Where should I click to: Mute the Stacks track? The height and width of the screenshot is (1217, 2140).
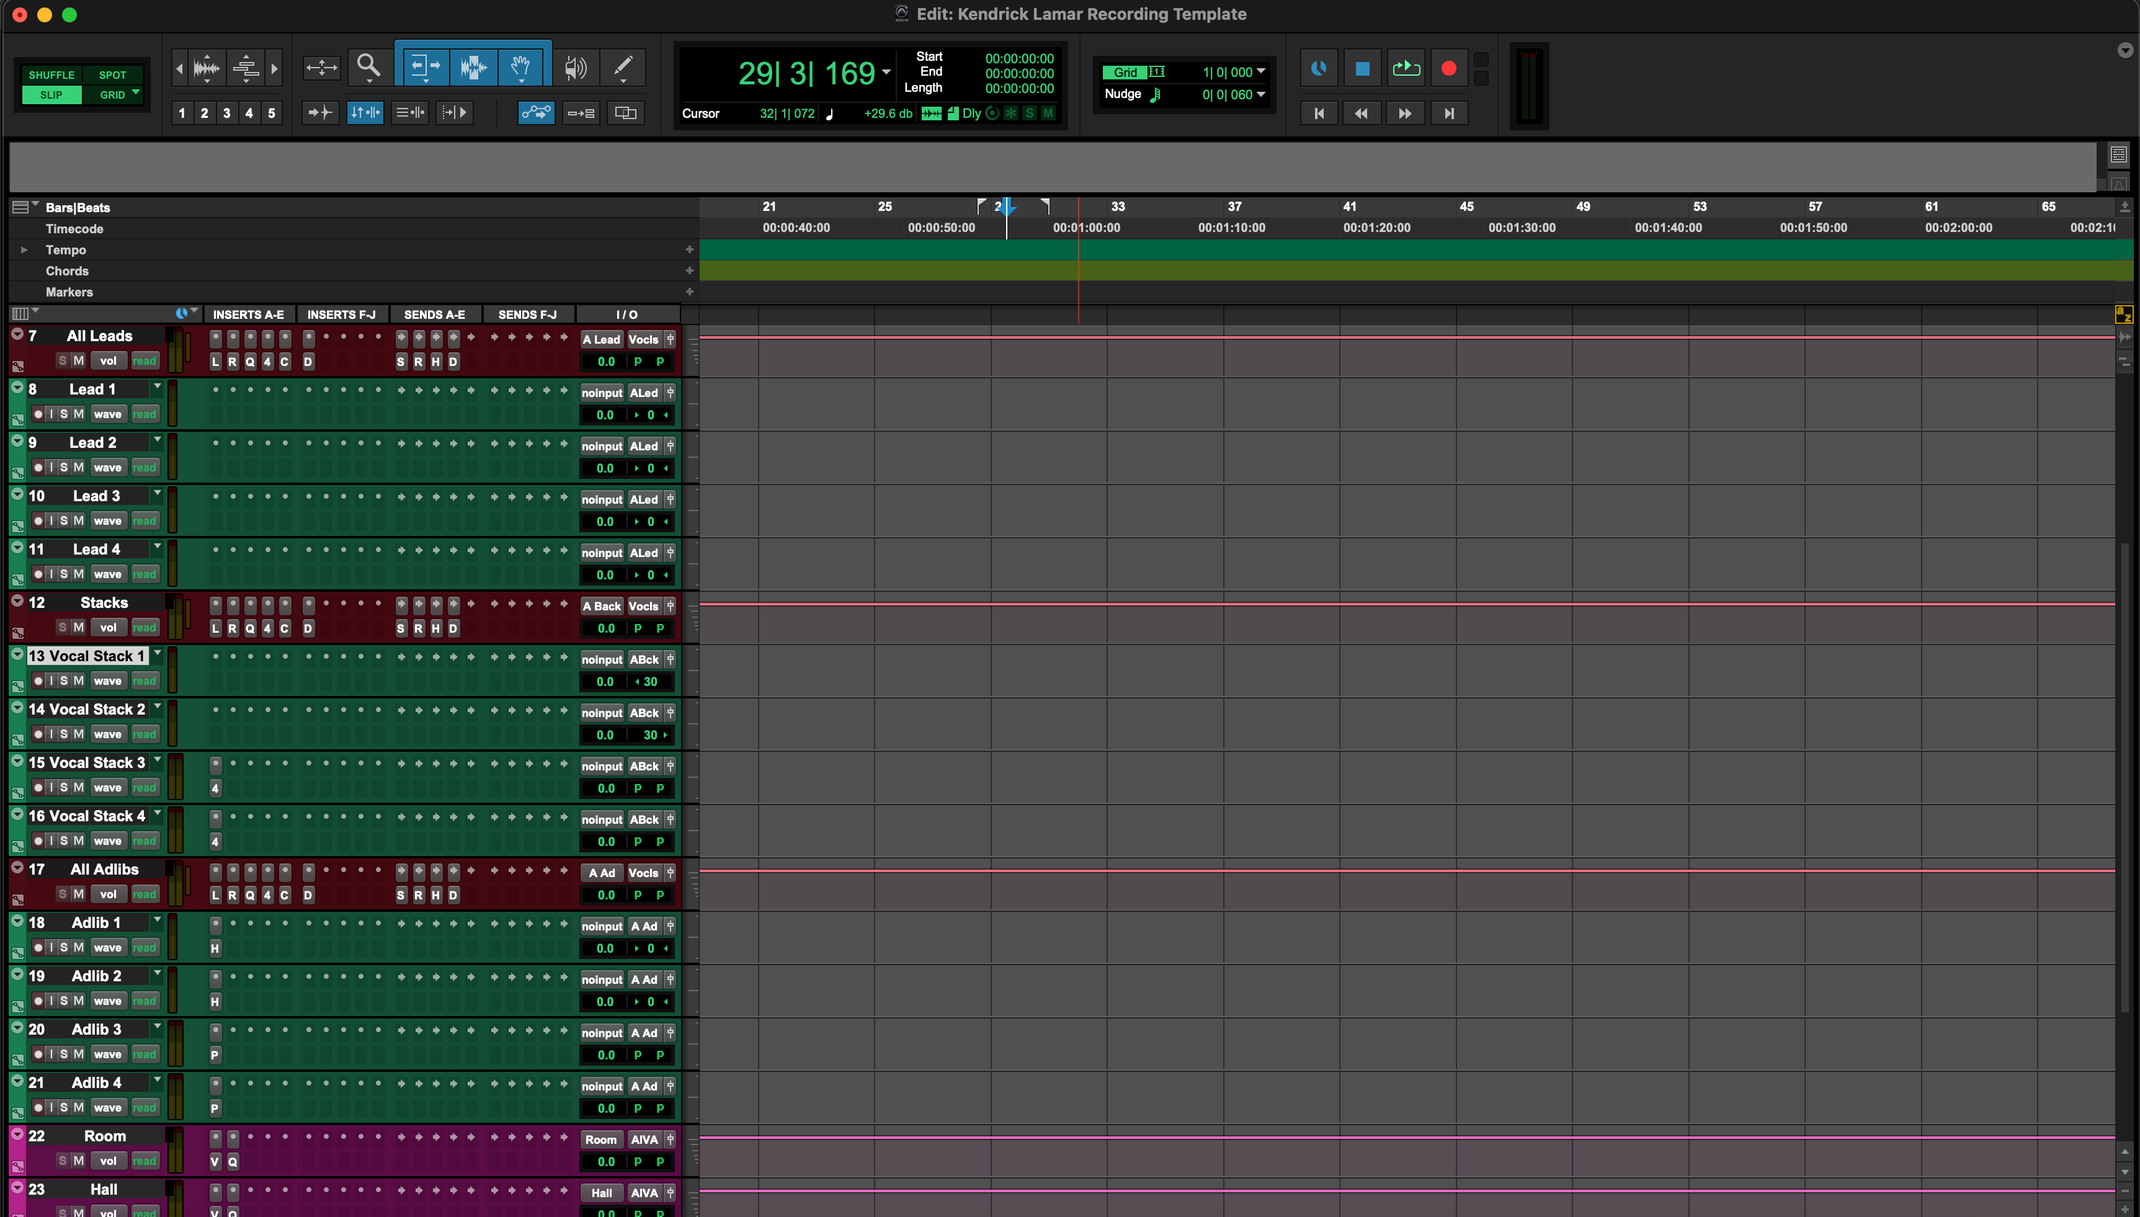[x=80, y=627]
